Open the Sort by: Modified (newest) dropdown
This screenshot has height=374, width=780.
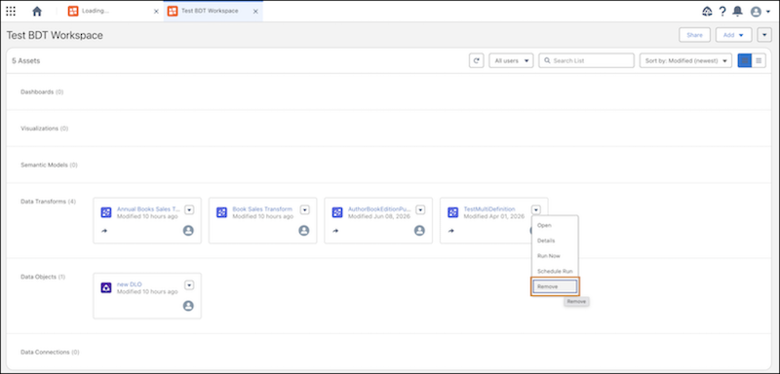pos(686,60)
